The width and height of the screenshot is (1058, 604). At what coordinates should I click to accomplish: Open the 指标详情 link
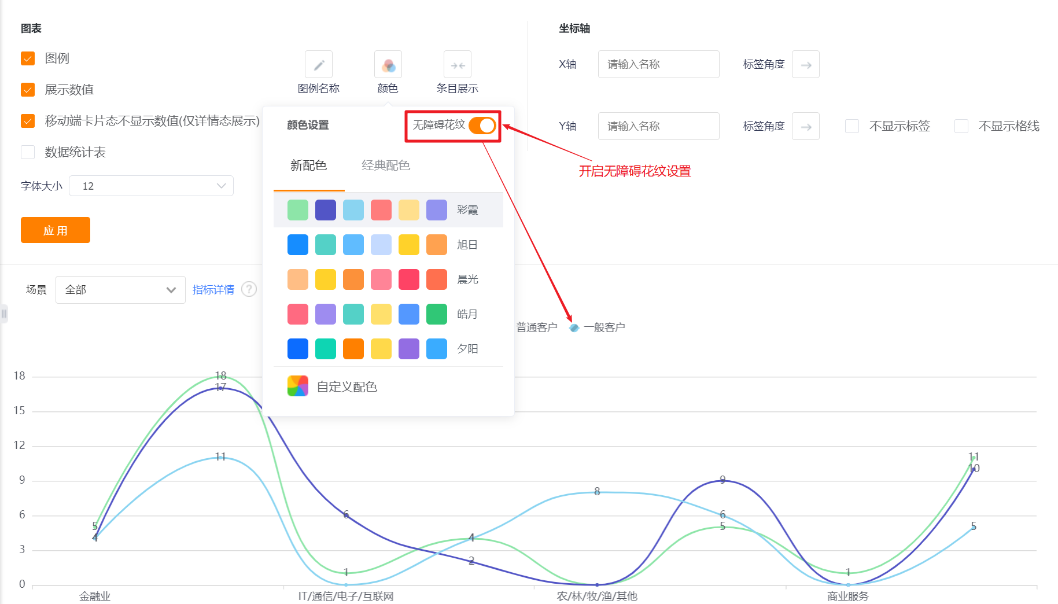tap(213, 290)
